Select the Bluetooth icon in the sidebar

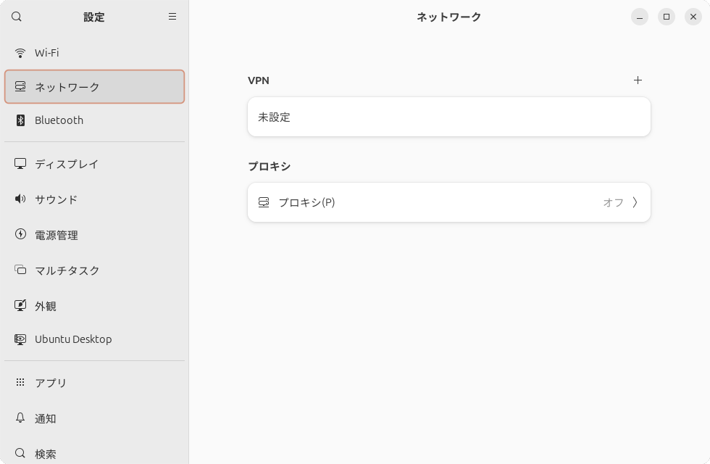(x=20, y=120)
